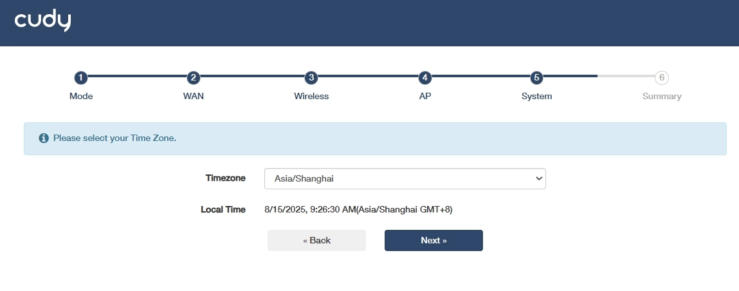Open the Summary step label
Screen dimensions: 739x291
pos(661,97)
